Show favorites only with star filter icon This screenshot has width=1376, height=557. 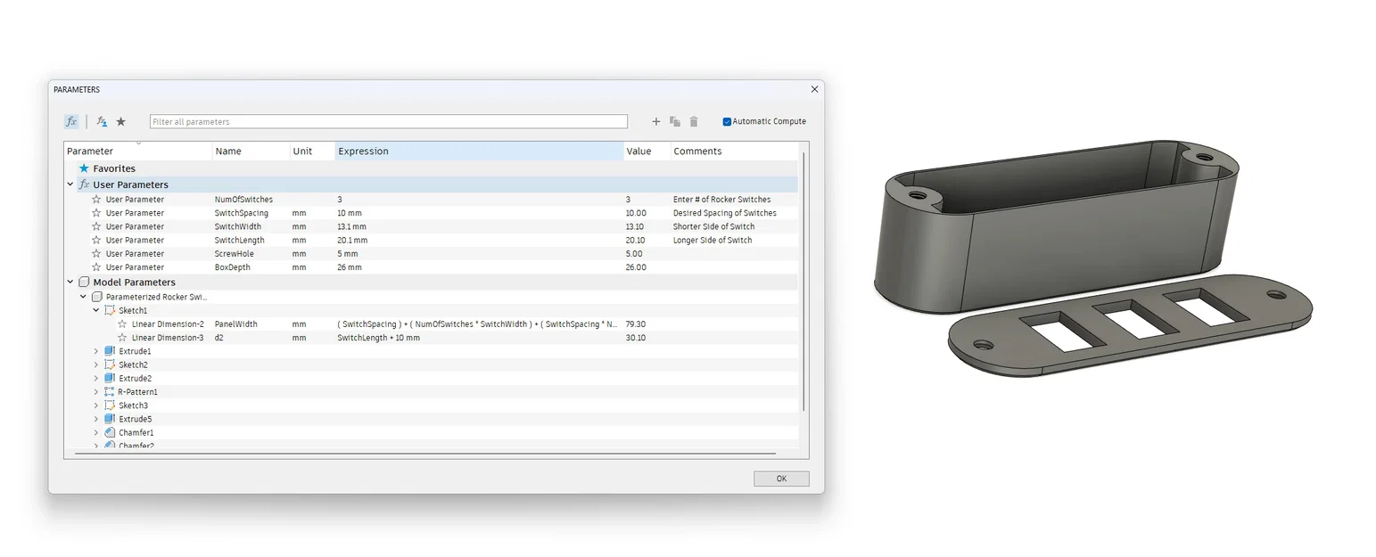[121, 122]
